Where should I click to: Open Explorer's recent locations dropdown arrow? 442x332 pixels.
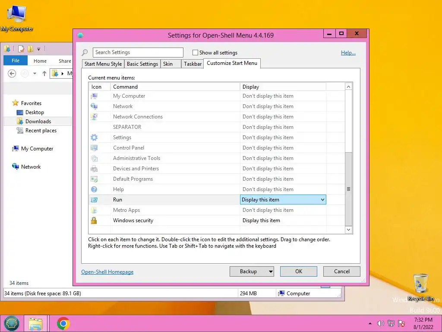click(35, 73)
